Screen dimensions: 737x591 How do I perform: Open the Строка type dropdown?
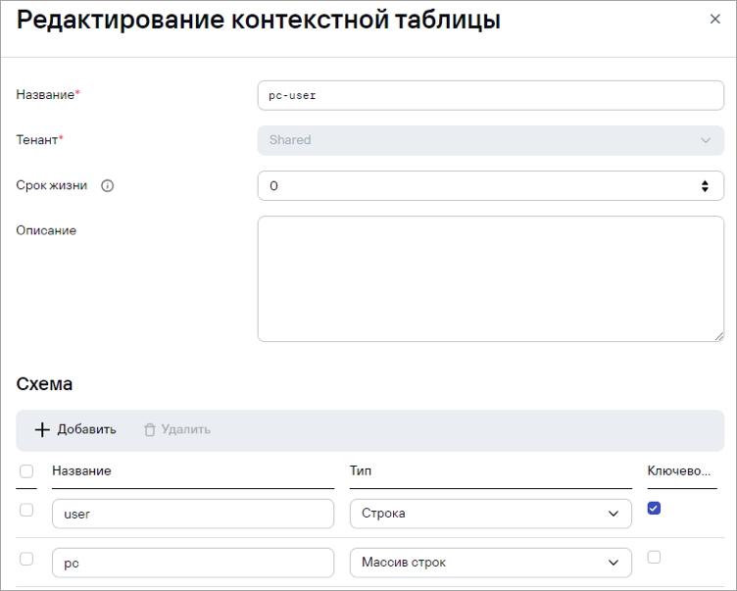click(x=491, y=514)
